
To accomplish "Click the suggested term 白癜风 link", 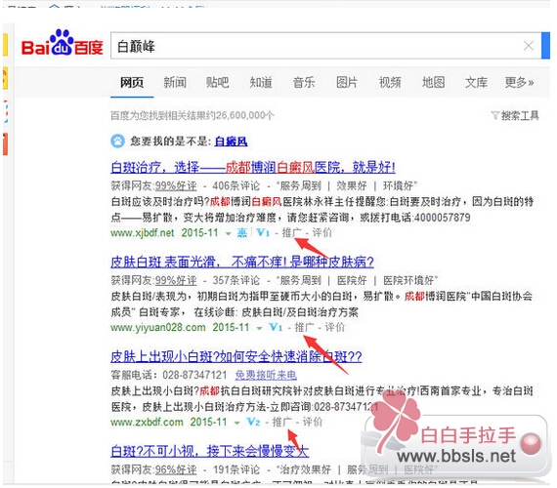I will [231, 142].
